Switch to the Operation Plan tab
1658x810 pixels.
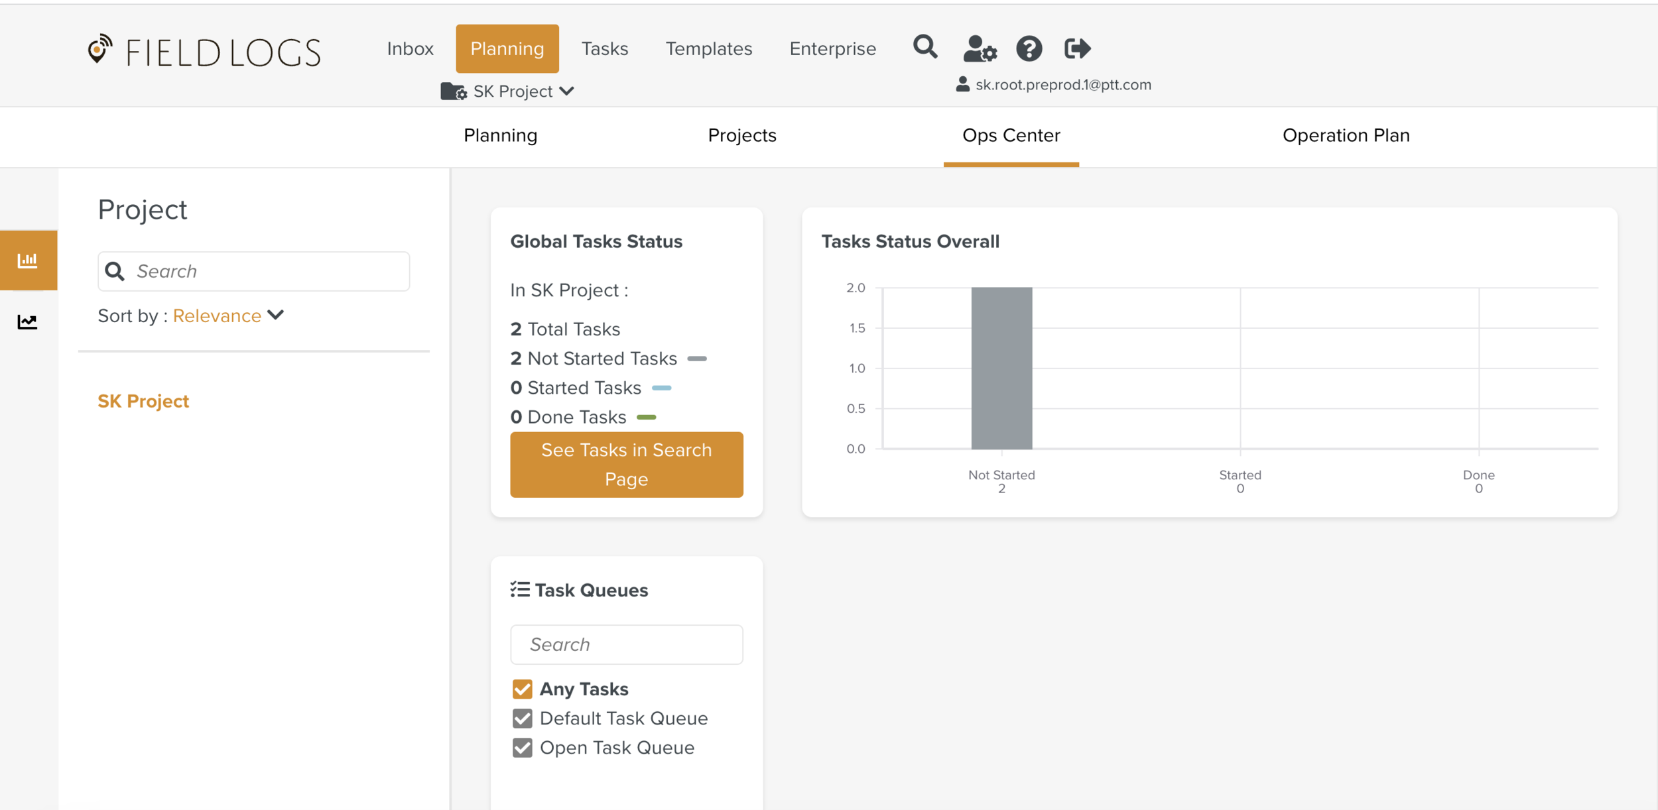pos(1346,135)
